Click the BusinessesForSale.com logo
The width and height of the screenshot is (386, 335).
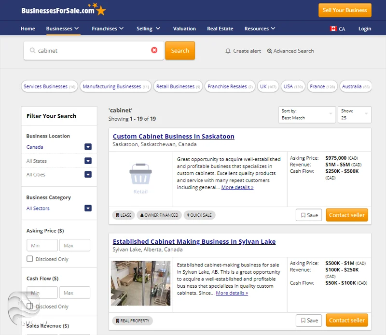[x=63, y=10]
